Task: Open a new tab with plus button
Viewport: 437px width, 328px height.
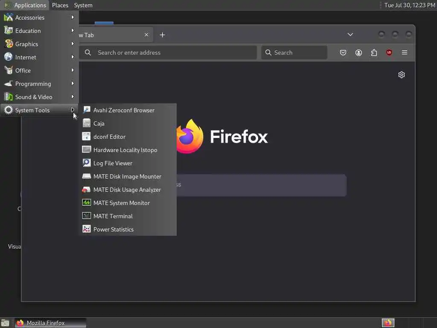Action: coord(163,35)
